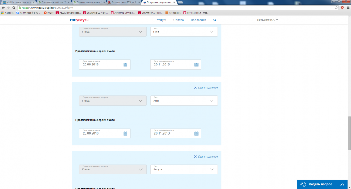Open user menu Ярошенко И.А.
The height and width of the screenshot is (189, 351).
(267, 20)
